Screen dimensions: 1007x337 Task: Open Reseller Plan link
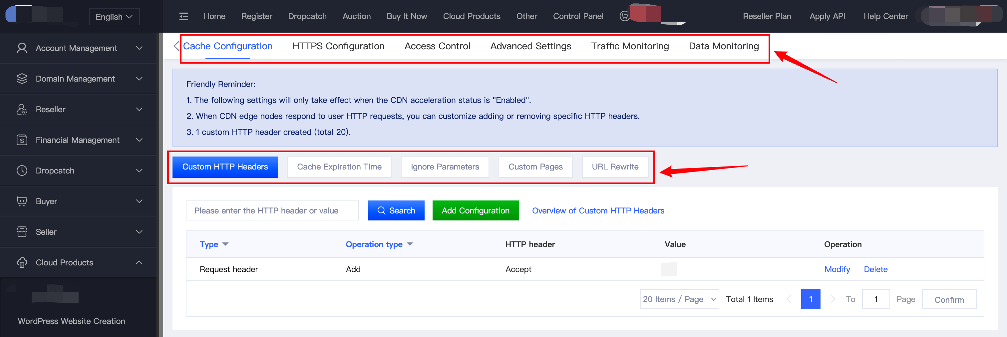coord(767,16)
